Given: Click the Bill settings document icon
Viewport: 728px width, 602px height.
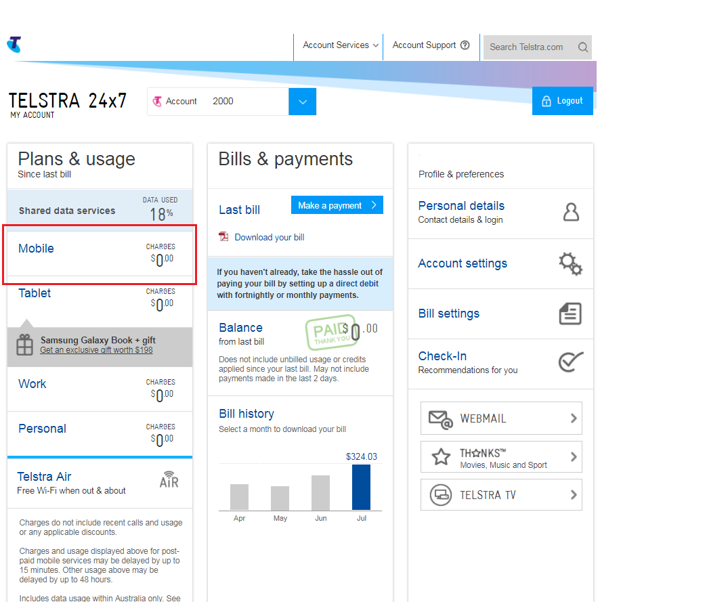Looking at the screenshot, I should [x=570, y=314].
